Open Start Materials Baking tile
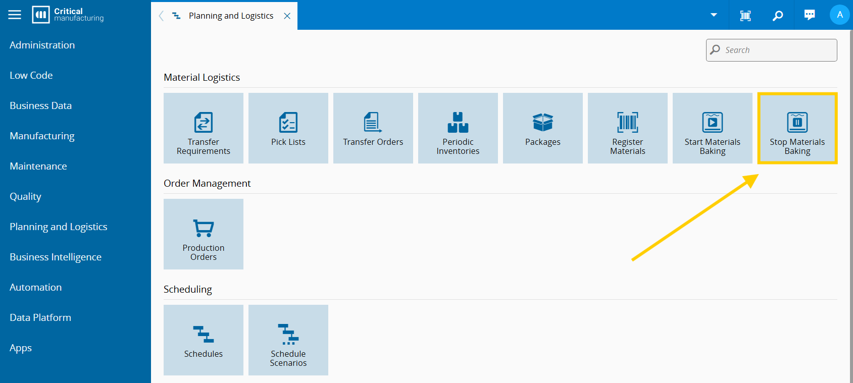This screenshot has height=383, width=853. pyautogui.click(x=713, y=128)
